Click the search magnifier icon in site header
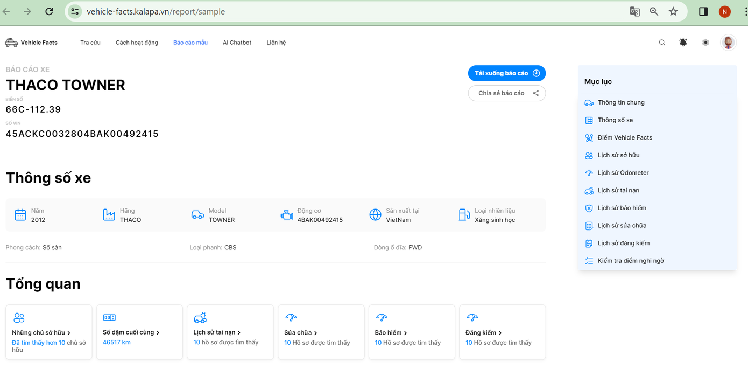Viewport: 748px width, 376px height. click(x=662, y=43)
